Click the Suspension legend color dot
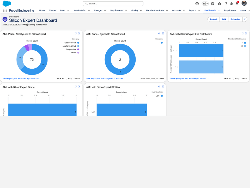This screenshot has height=188, width=250. [x=78, y=50]
